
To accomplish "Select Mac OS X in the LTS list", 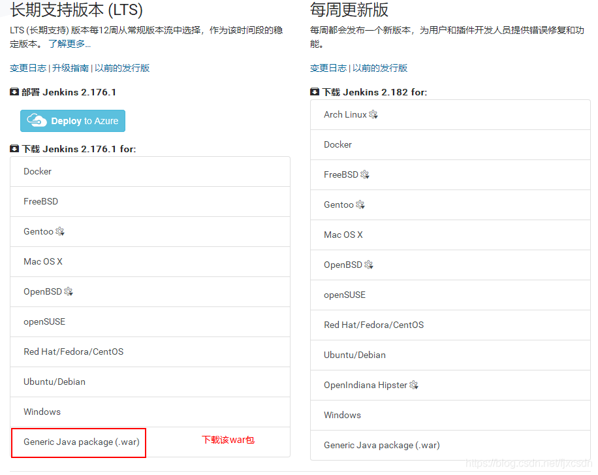I will pos(150,261).
